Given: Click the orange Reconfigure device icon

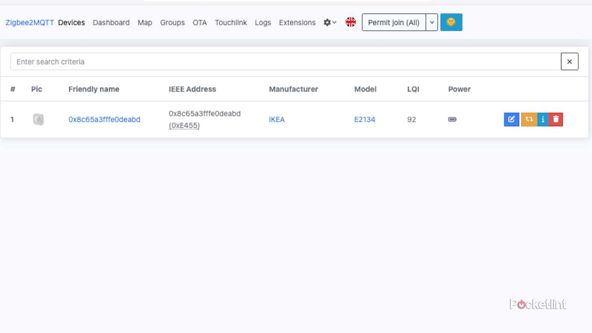Looking at the screenshot, I should click(x=529, y=119).
